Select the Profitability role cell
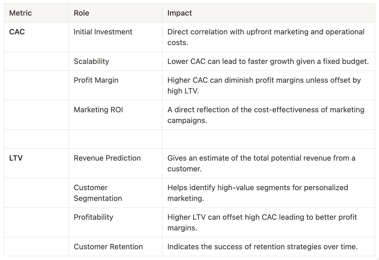 93,217
